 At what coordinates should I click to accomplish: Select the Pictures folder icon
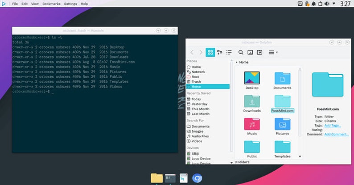282,124
